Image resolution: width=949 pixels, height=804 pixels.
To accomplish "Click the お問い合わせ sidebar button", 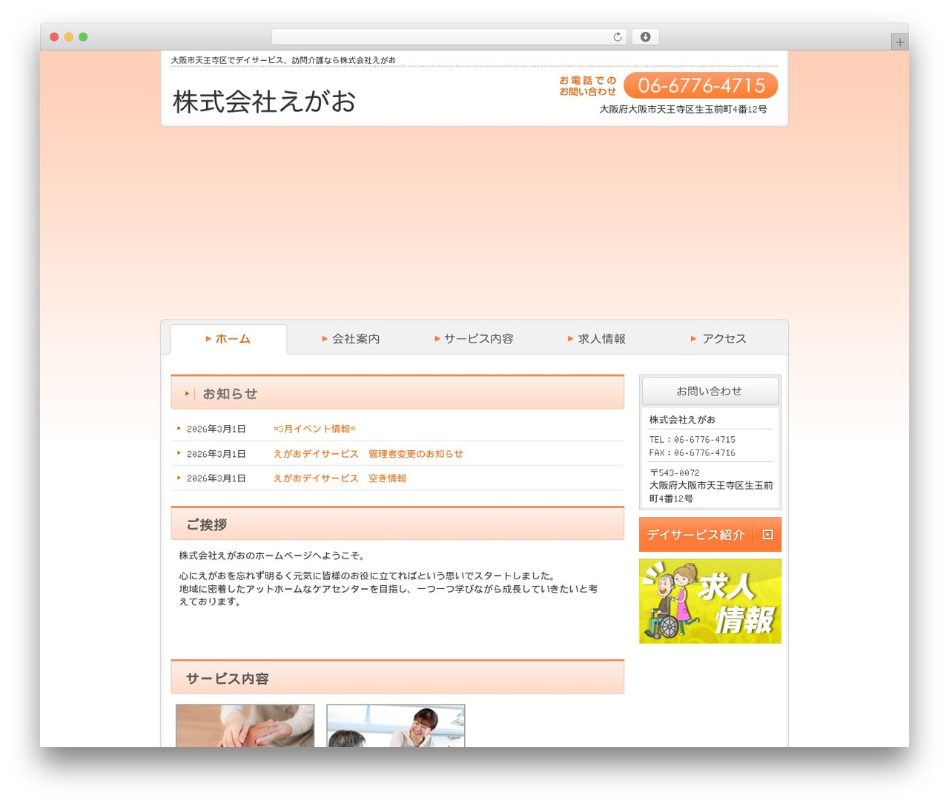I will [710, 391].
